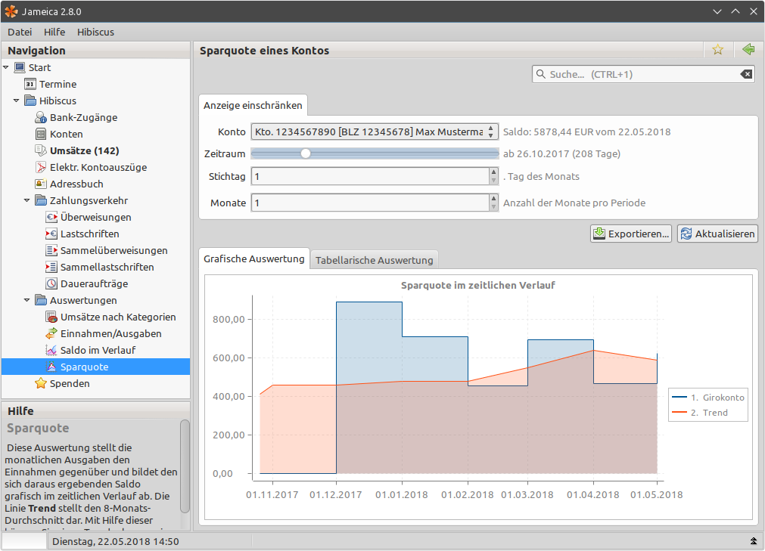Open Bank-Zugänge via its icon
This screenshot has height=551, width=765.
coord(41,117)
